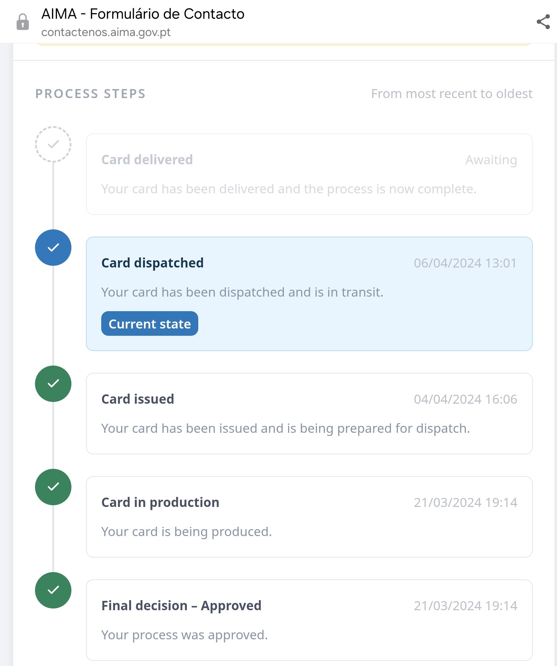Select the Card dispatched step card
The width and height of the screenshot is (557, 666).
pyautogui.click(x=309, y=294)
